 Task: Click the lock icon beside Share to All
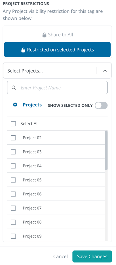44,35
